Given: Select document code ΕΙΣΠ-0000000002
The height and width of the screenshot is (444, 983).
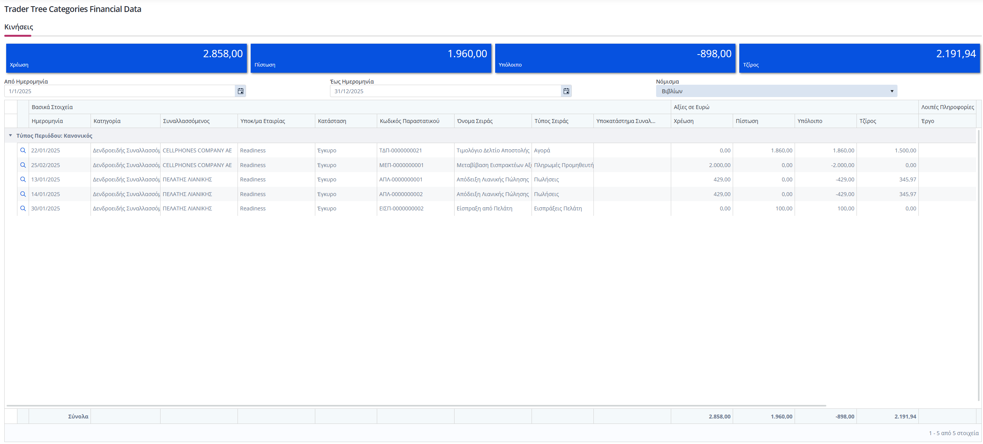Looking at the screenshot, I should click(x=401, y=208).
